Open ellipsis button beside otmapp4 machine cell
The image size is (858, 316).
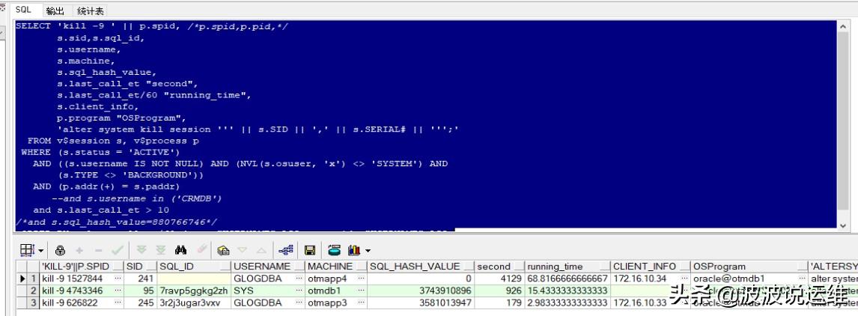360,278
